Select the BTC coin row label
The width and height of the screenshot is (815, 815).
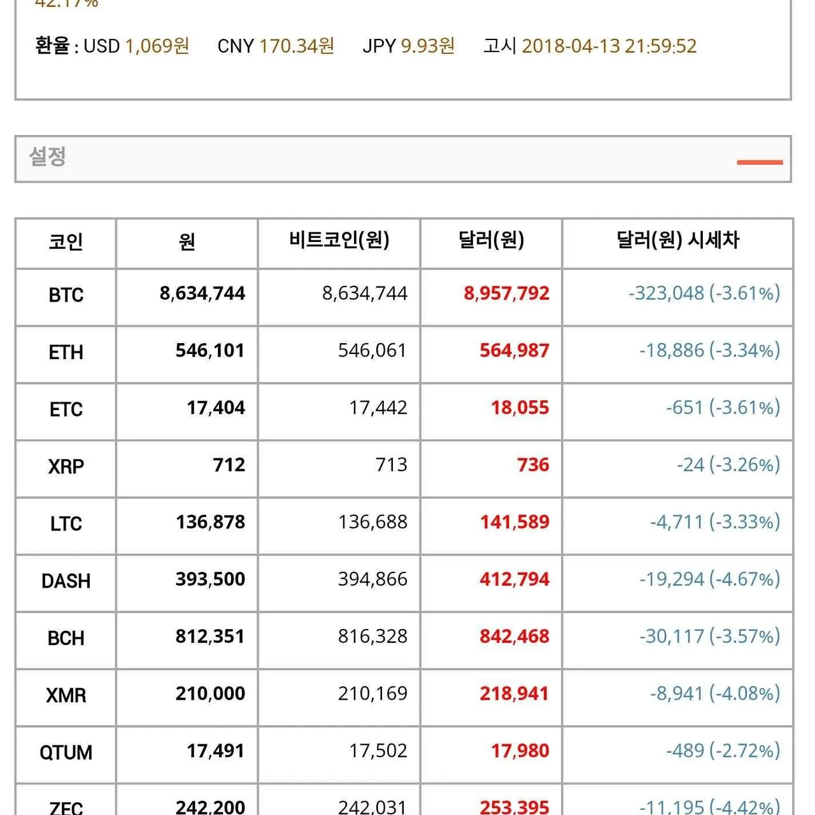pos(66,295)
